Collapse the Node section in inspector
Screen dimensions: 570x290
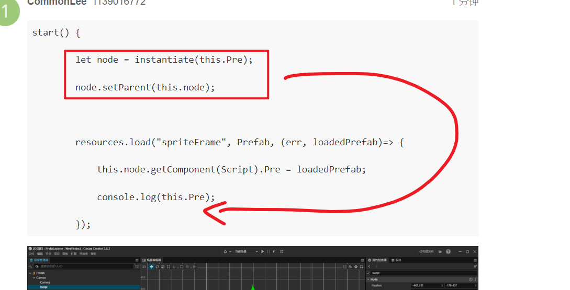[x=368, y=280]
